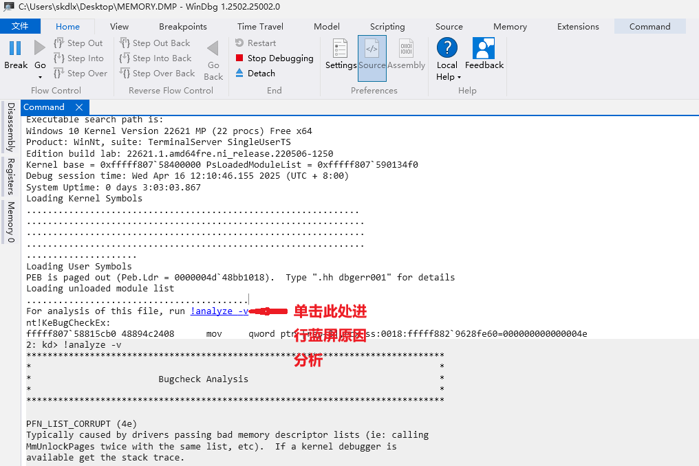Viewport: 699px width, 466px height.
Task: Click Step Out Back
Action: 155,43
